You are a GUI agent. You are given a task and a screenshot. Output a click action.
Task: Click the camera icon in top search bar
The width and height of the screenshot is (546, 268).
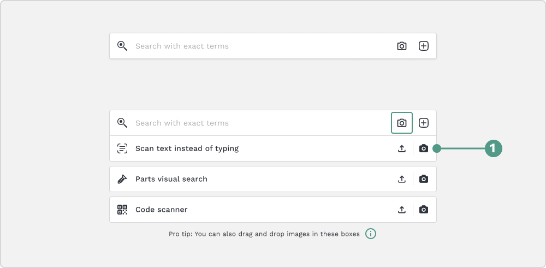[x=401, y=46]
